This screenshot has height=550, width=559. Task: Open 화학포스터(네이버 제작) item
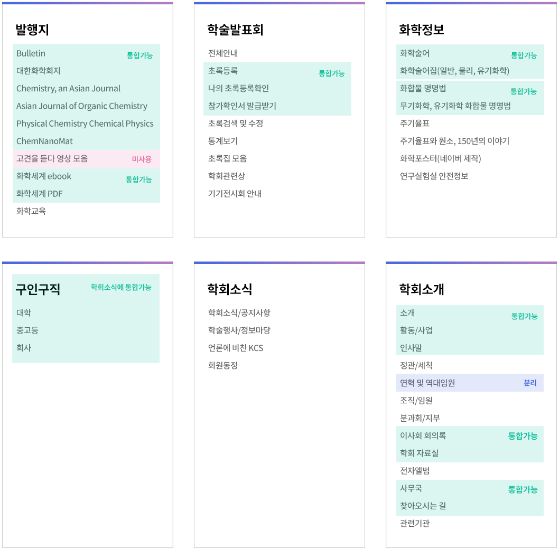pos(440,158)
